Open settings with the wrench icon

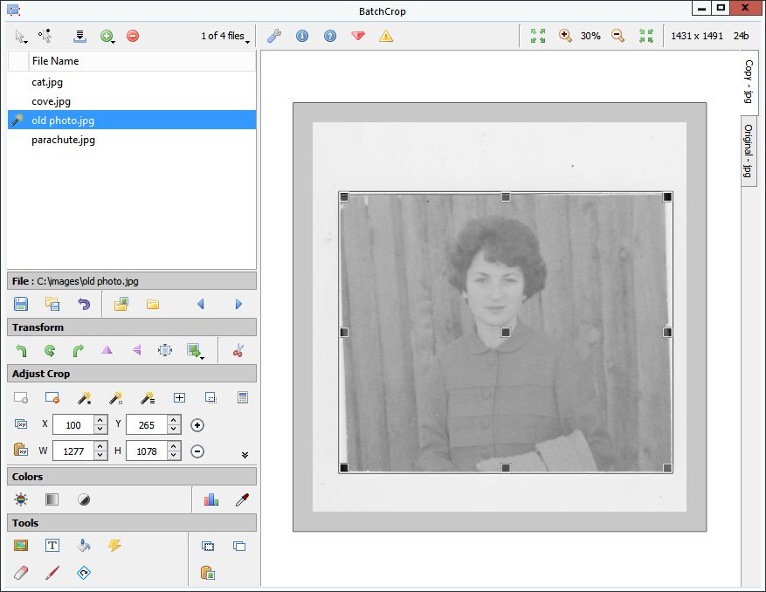(273, 36)
